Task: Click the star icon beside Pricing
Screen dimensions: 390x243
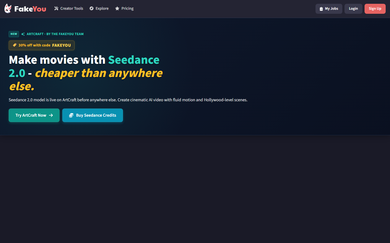Action: point(117,9)
